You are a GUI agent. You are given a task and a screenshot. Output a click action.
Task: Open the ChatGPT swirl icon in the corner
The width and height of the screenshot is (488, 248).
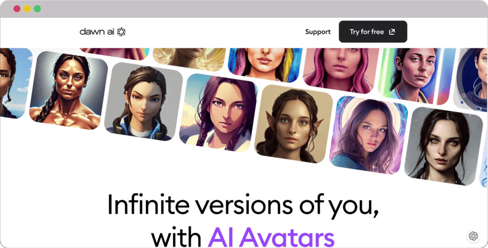coord(473,236)
